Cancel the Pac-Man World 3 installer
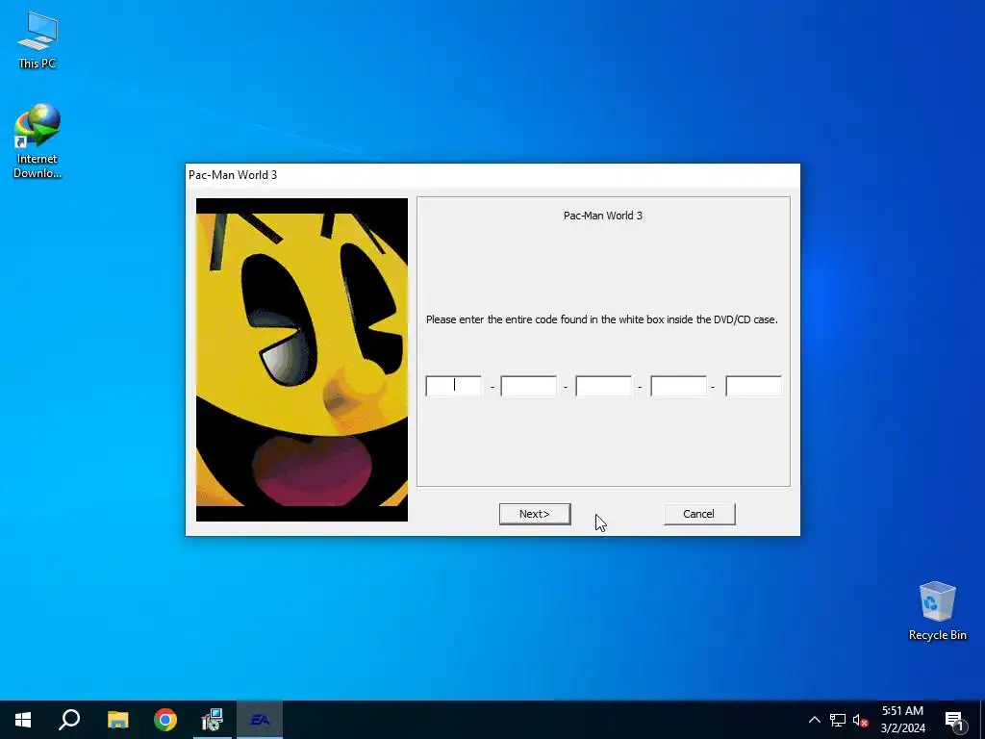The height and width of the screenshot is (739, 985). [x=699, y=514]
